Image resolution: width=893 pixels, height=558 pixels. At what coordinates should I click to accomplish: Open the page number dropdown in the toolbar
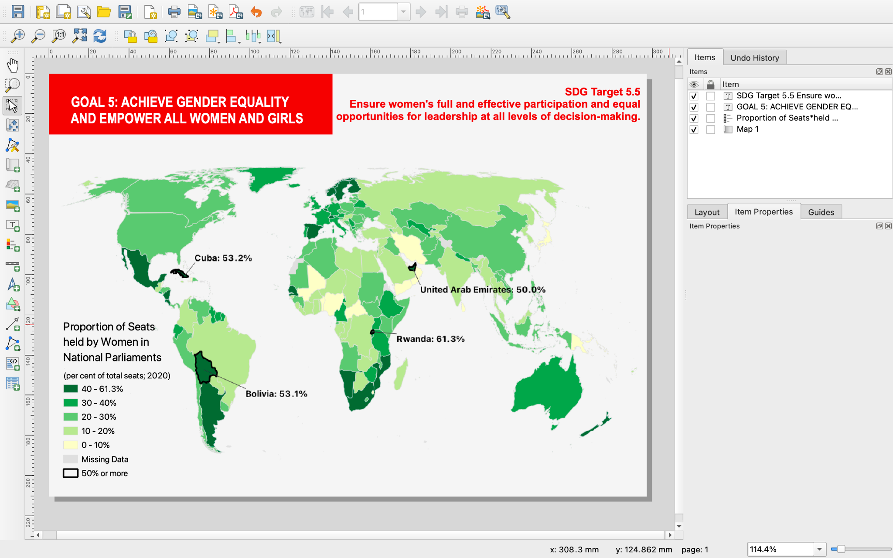coord(404,12)
